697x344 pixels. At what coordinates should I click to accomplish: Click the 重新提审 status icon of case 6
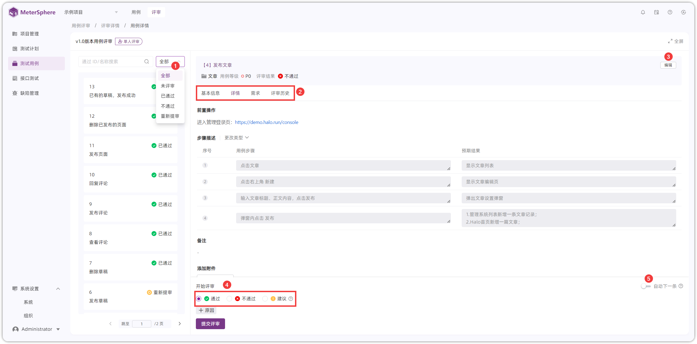point(149,292)
